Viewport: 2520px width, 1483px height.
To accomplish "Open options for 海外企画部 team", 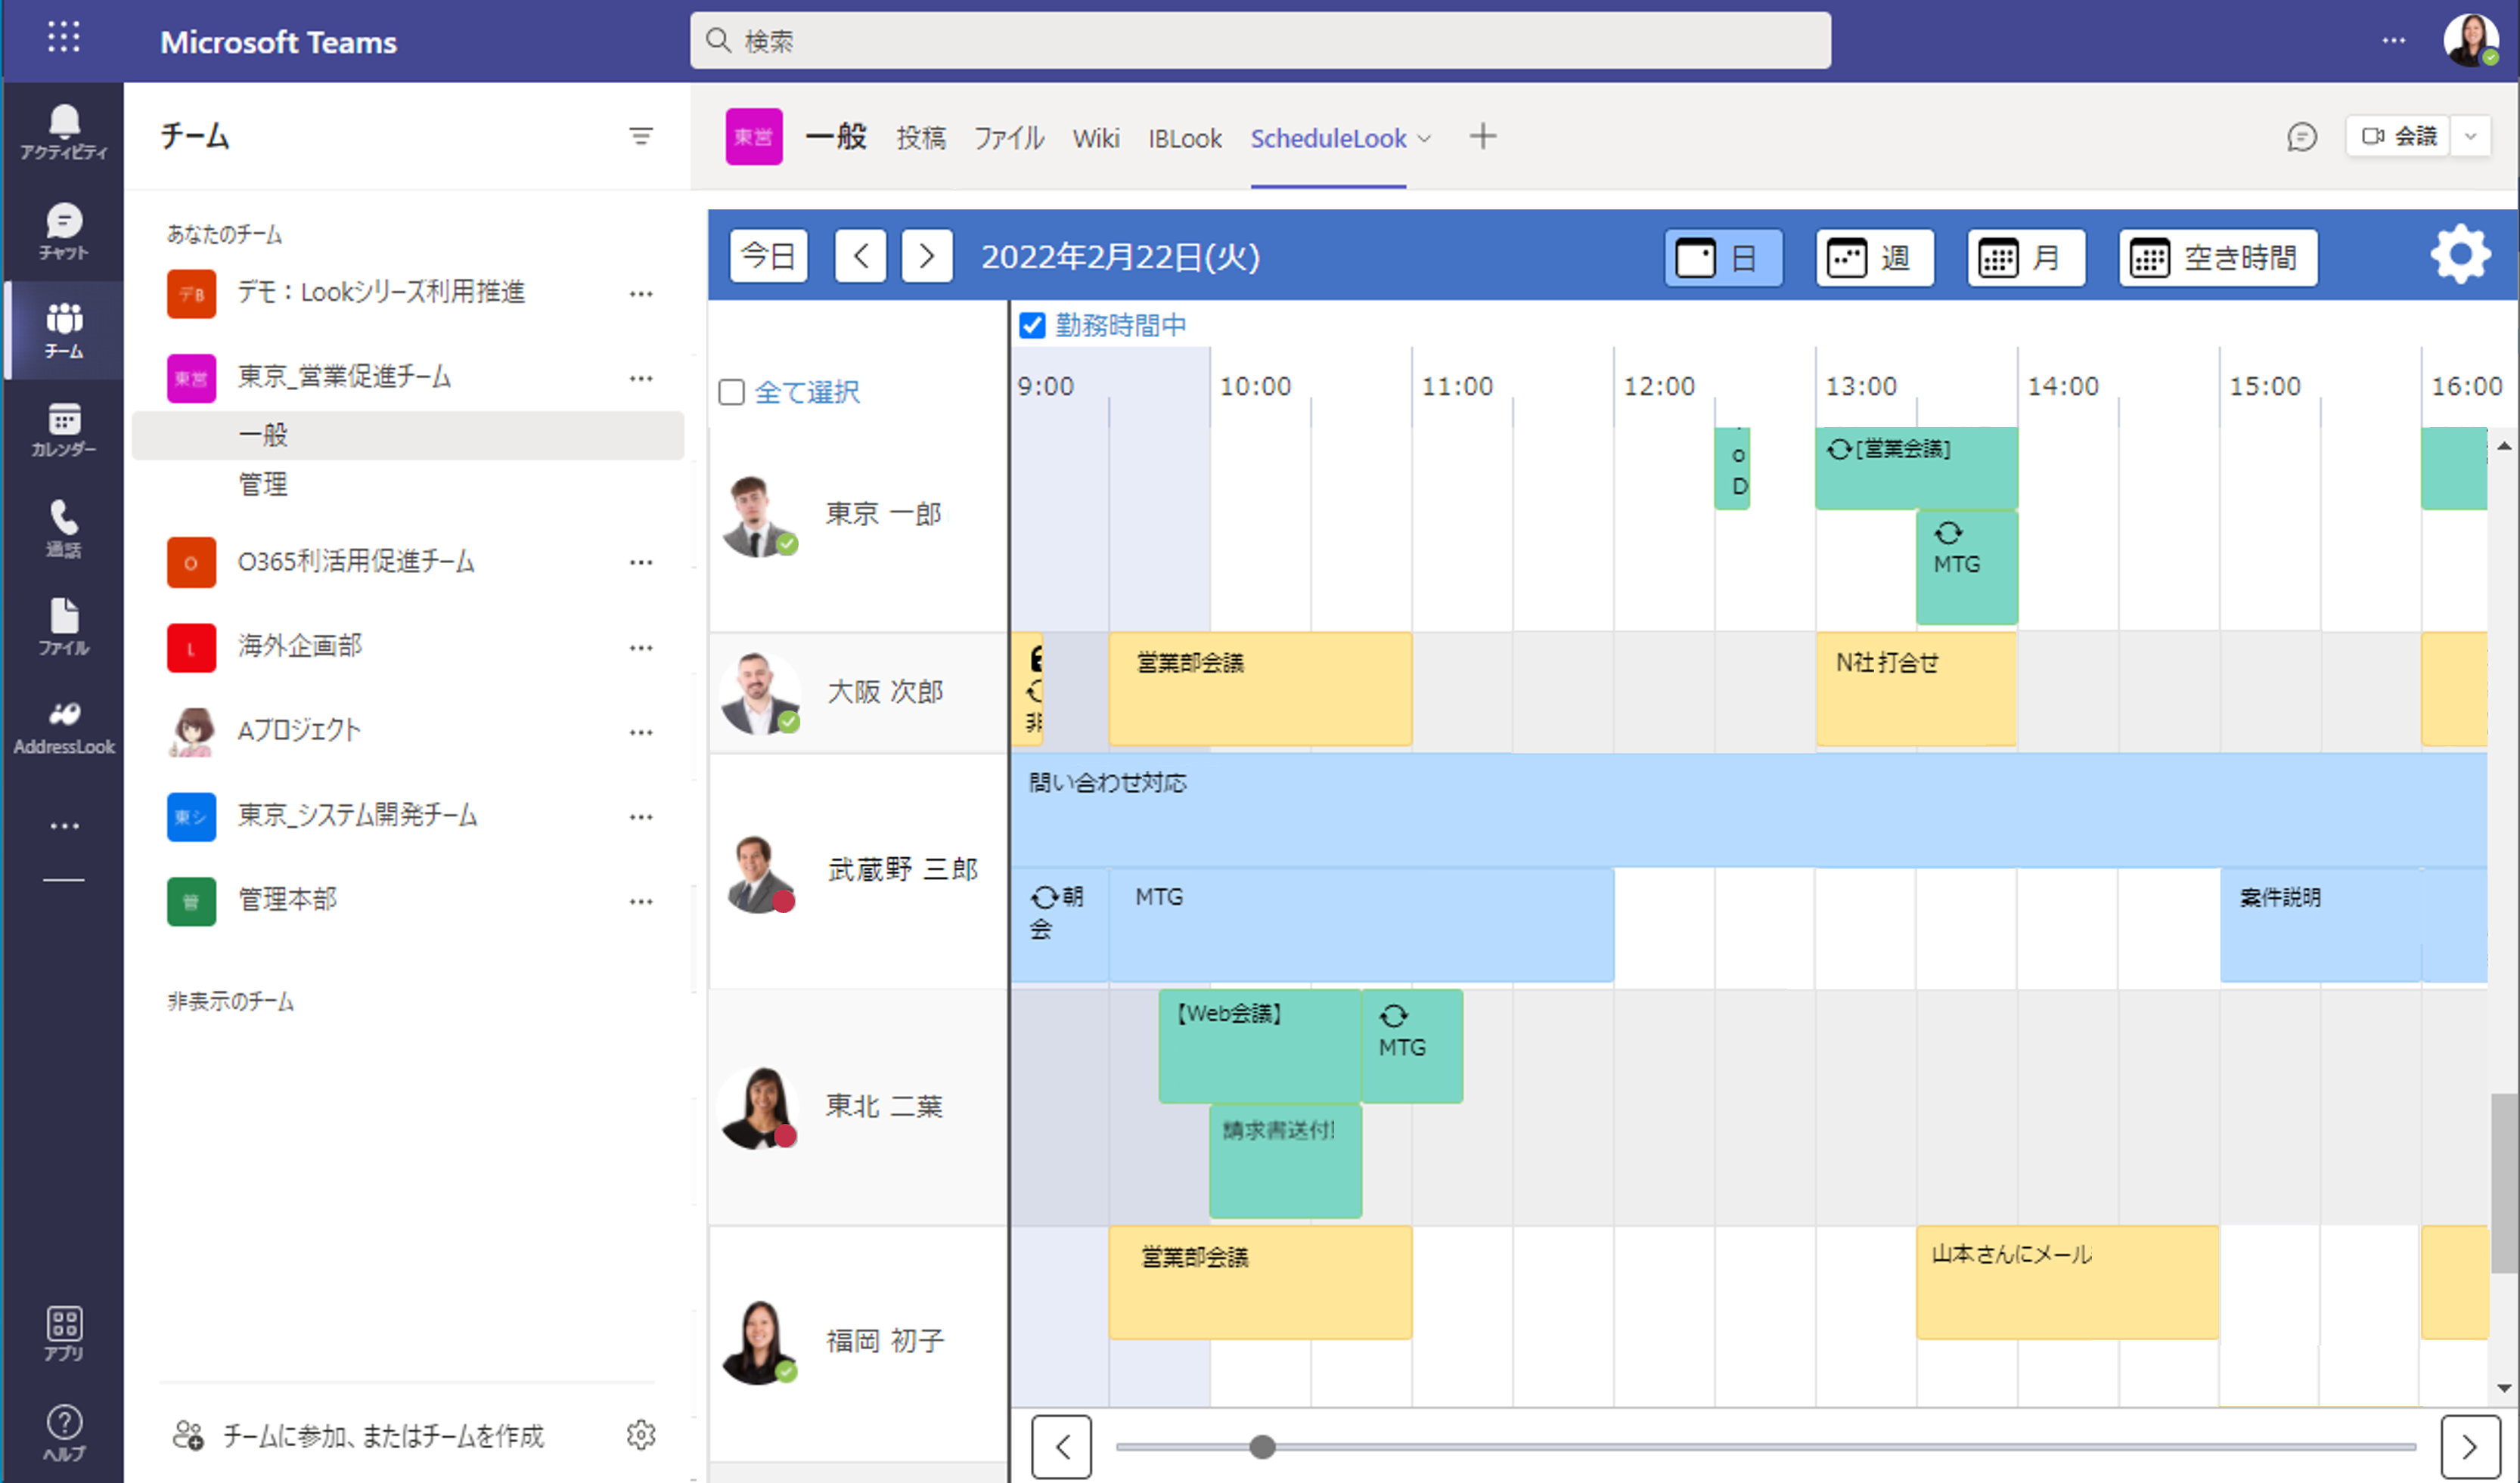I will pos(640,648).
